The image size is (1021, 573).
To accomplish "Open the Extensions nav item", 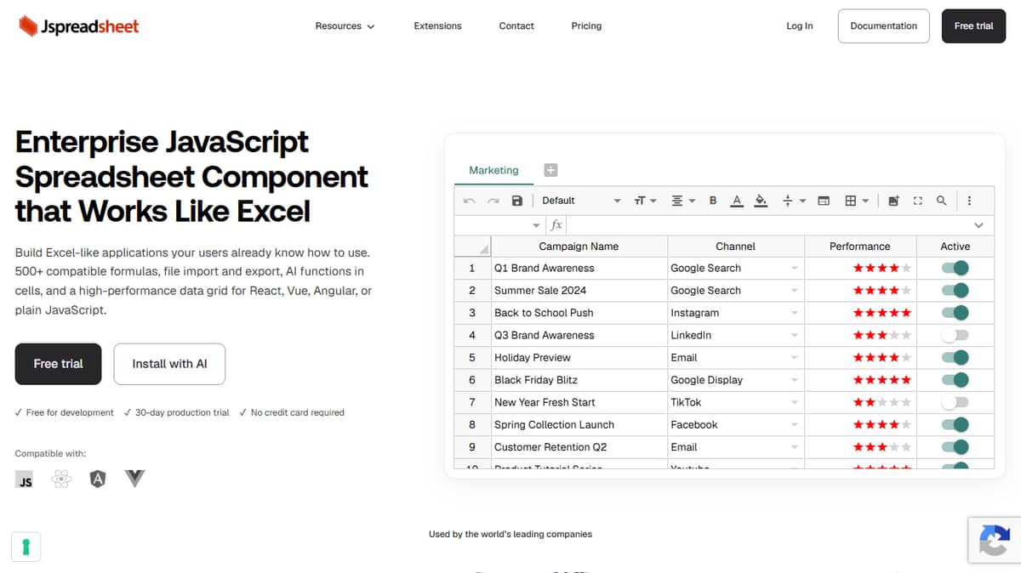I will [x=437, y=26].
